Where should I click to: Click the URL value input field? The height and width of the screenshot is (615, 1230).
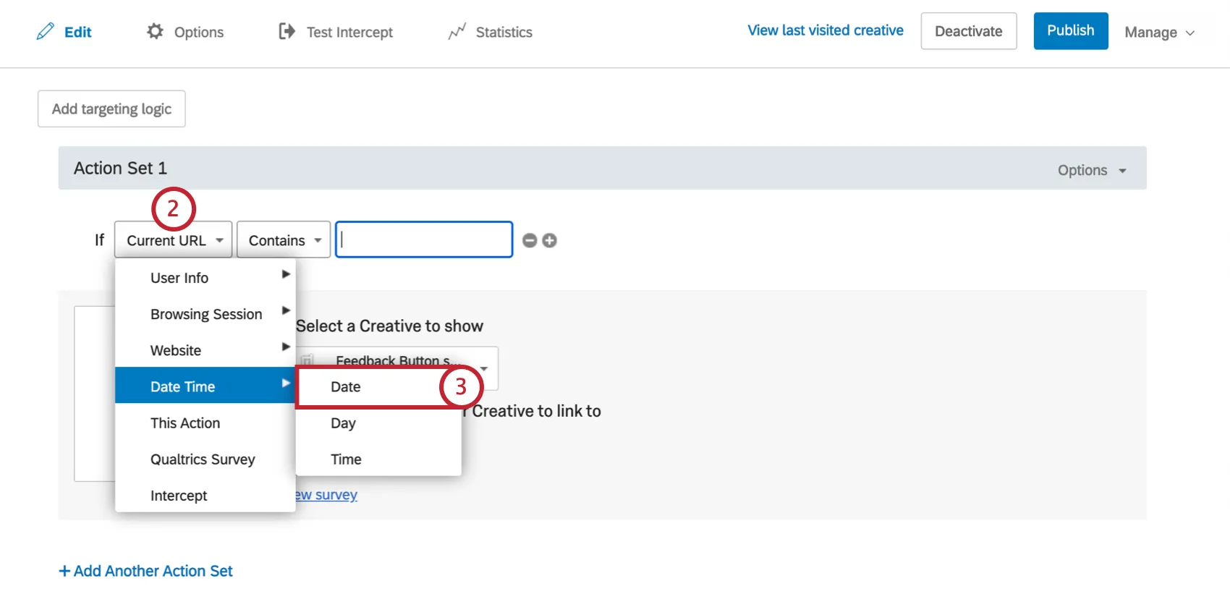[x=423, y=239]
